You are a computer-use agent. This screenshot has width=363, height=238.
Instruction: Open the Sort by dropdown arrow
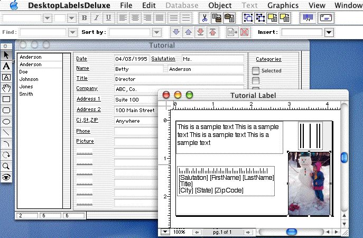pos(157,32)
